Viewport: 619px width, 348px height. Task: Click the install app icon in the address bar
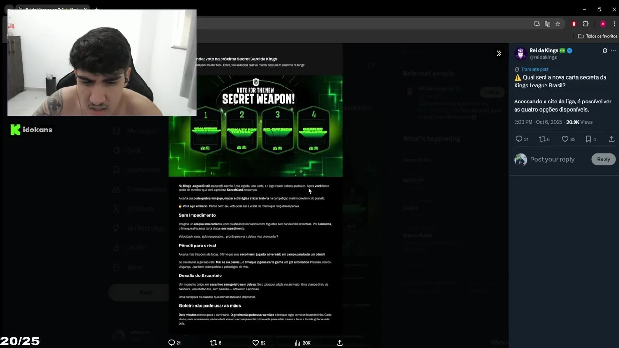click(537, 24)
